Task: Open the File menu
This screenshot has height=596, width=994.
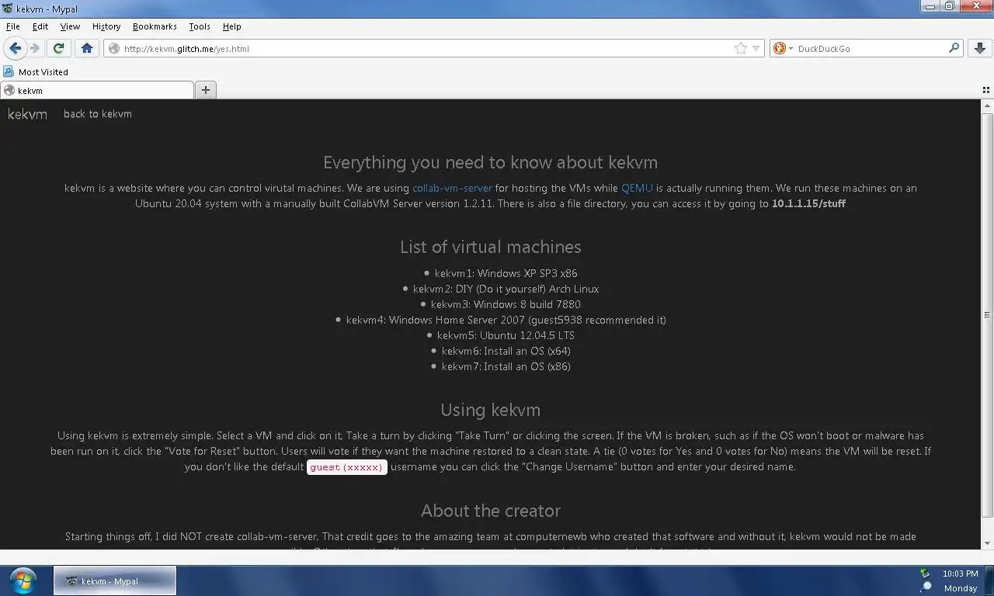Action: pos(12,26)
